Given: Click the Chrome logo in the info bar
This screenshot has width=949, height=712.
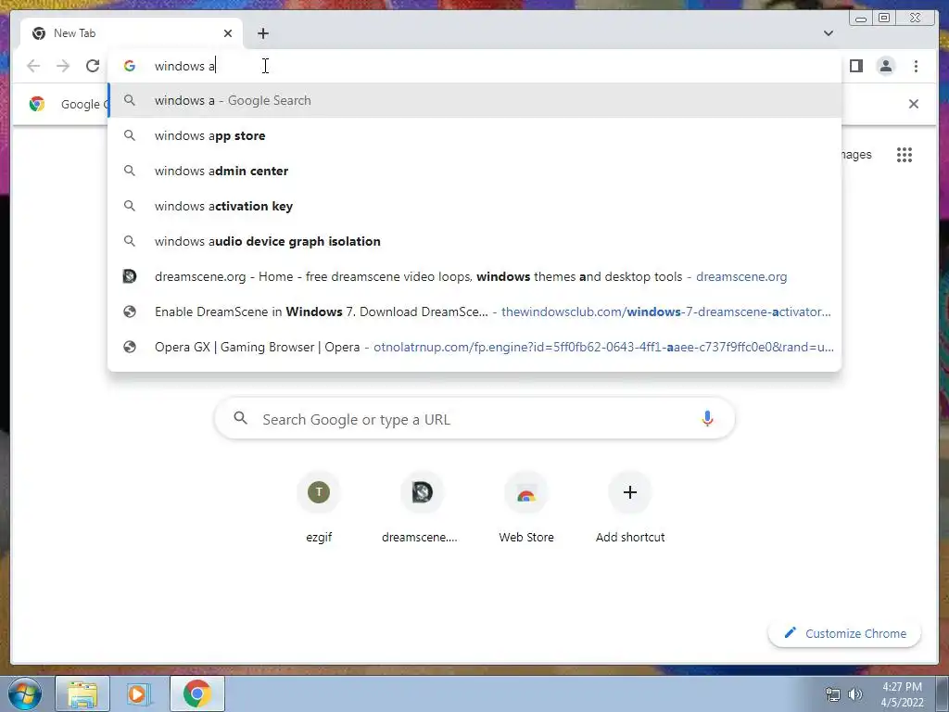Looking at the screenshot, I should [x=37, y=104].
